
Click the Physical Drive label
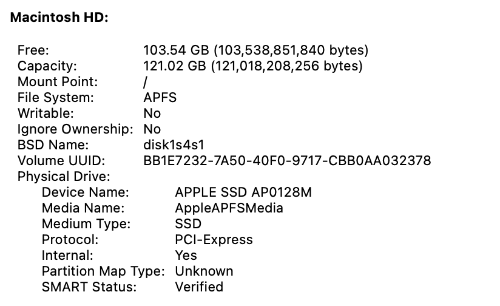click(x=64, y=177)
